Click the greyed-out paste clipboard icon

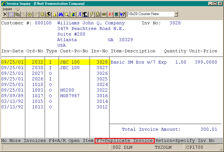point(24,14)
